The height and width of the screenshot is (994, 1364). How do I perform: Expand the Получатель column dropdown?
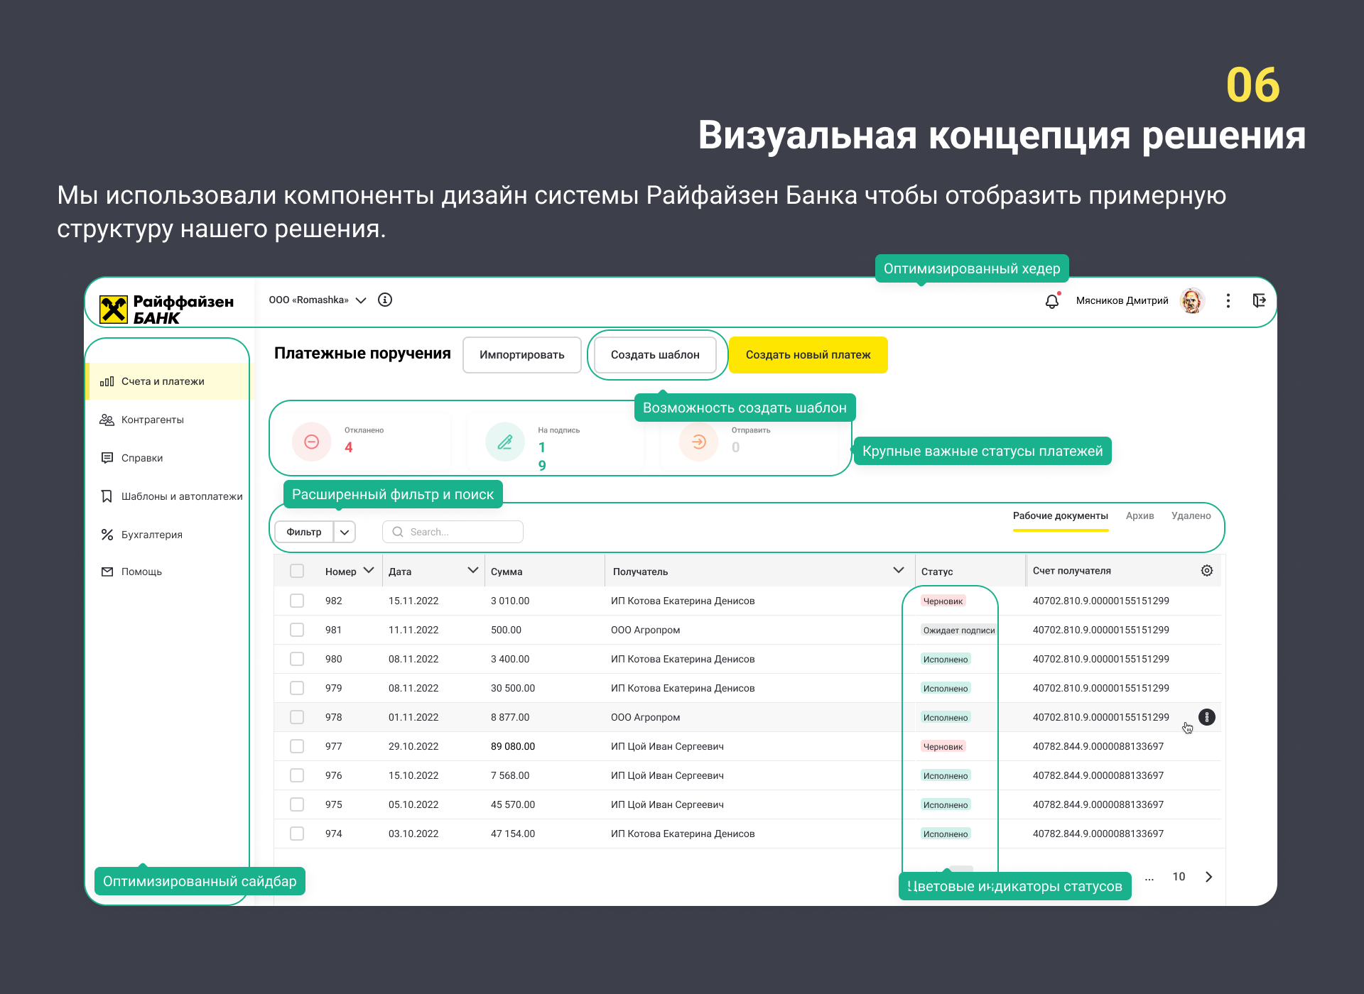tap(898, 571)
